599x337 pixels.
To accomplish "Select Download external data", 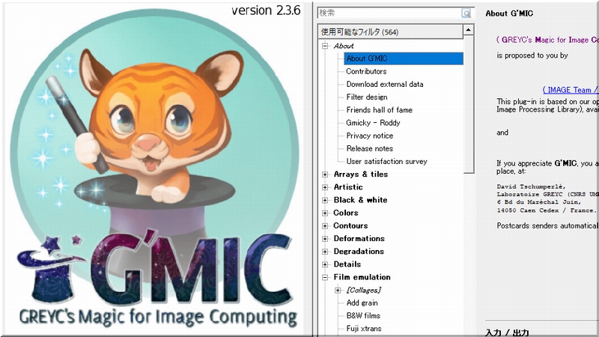I will click(385, 84).
